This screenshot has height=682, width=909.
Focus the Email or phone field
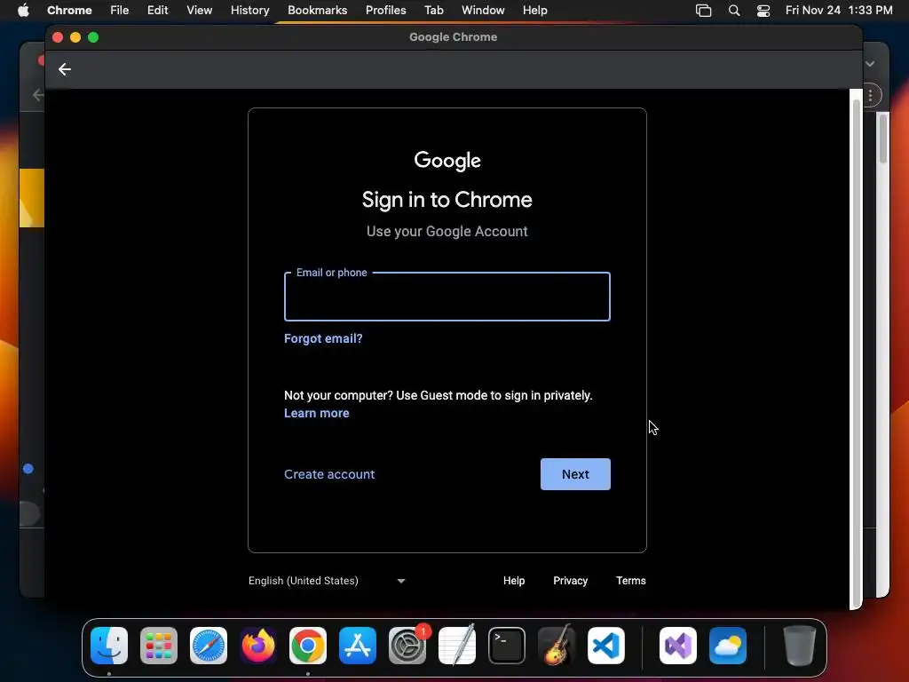pyautogui.click(x=447, y=297)
